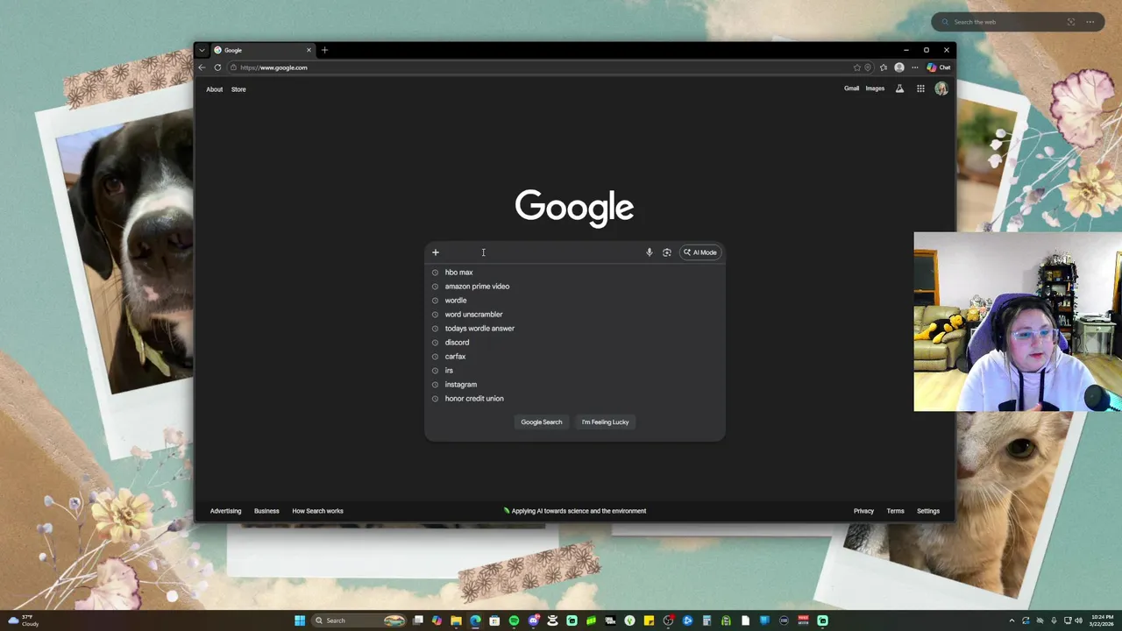Open the Google apps grid
The image size is (1122, 631).
click(x=920, y=89)
